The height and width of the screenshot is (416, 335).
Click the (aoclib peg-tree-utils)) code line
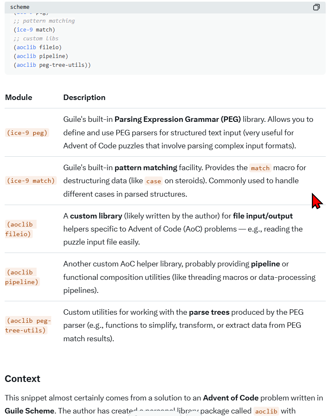coord(52,65)
